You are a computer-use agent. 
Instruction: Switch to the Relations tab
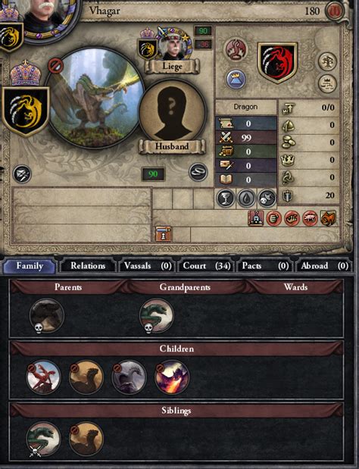[87, 266]
